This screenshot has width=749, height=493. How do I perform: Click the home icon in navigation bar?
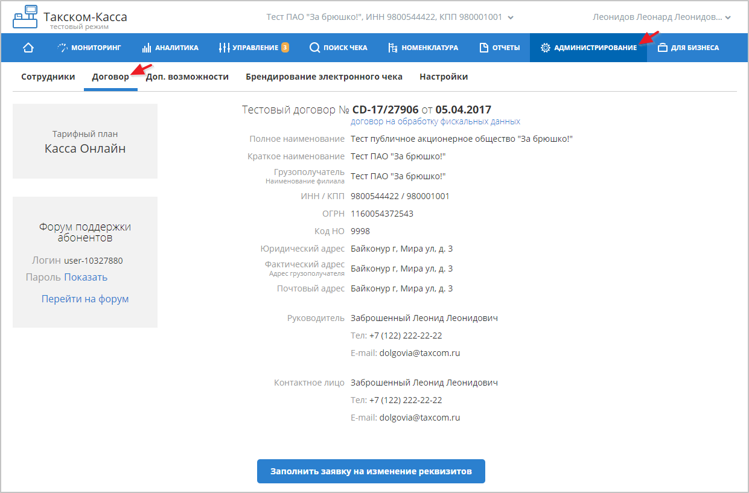coord(28,48)
